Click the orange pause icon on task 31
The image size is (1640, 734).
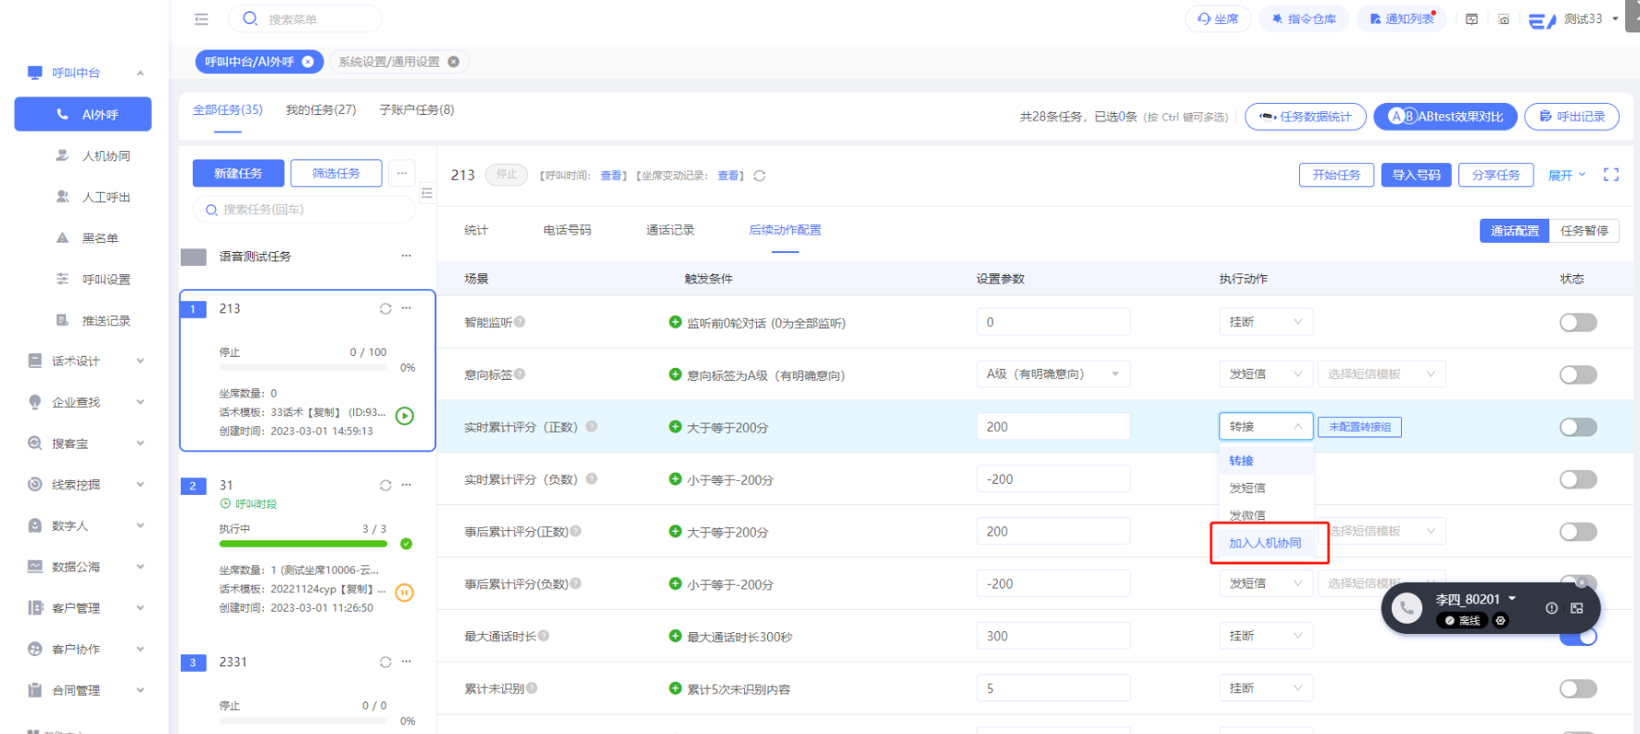[x=404, y=592]
